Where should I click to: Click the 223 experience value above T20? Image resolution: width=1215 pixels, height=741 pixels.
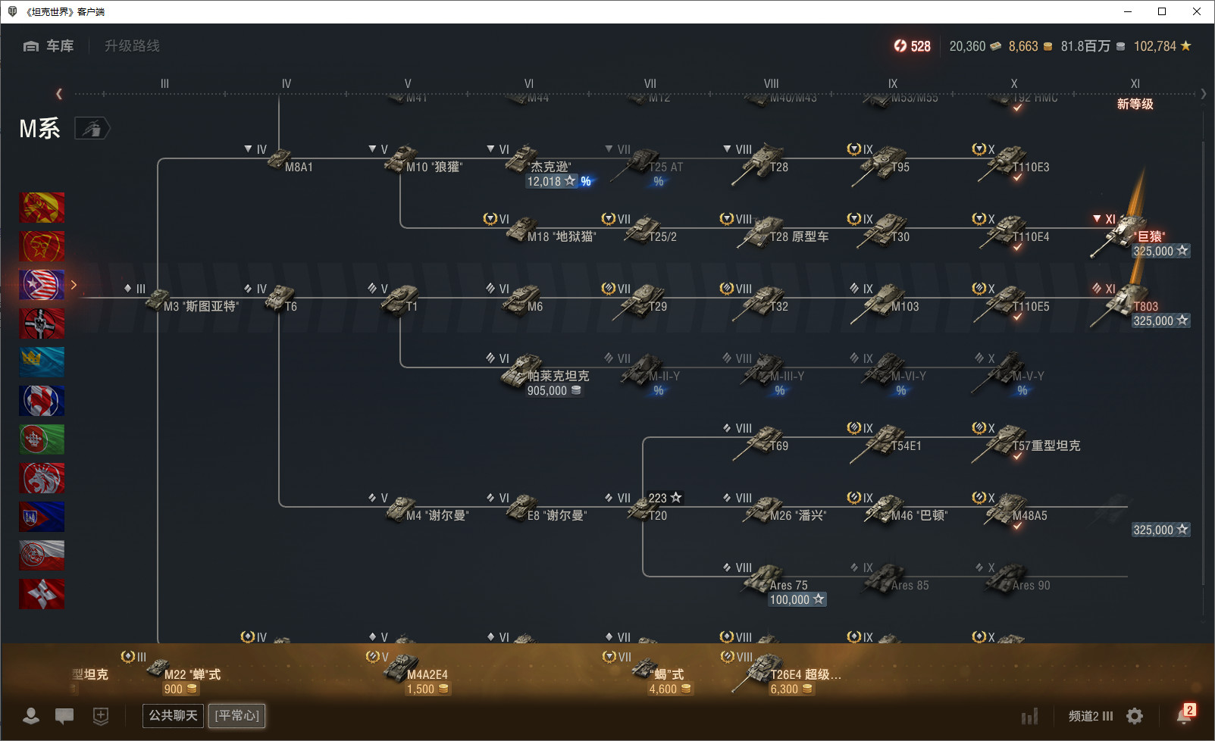665,498
